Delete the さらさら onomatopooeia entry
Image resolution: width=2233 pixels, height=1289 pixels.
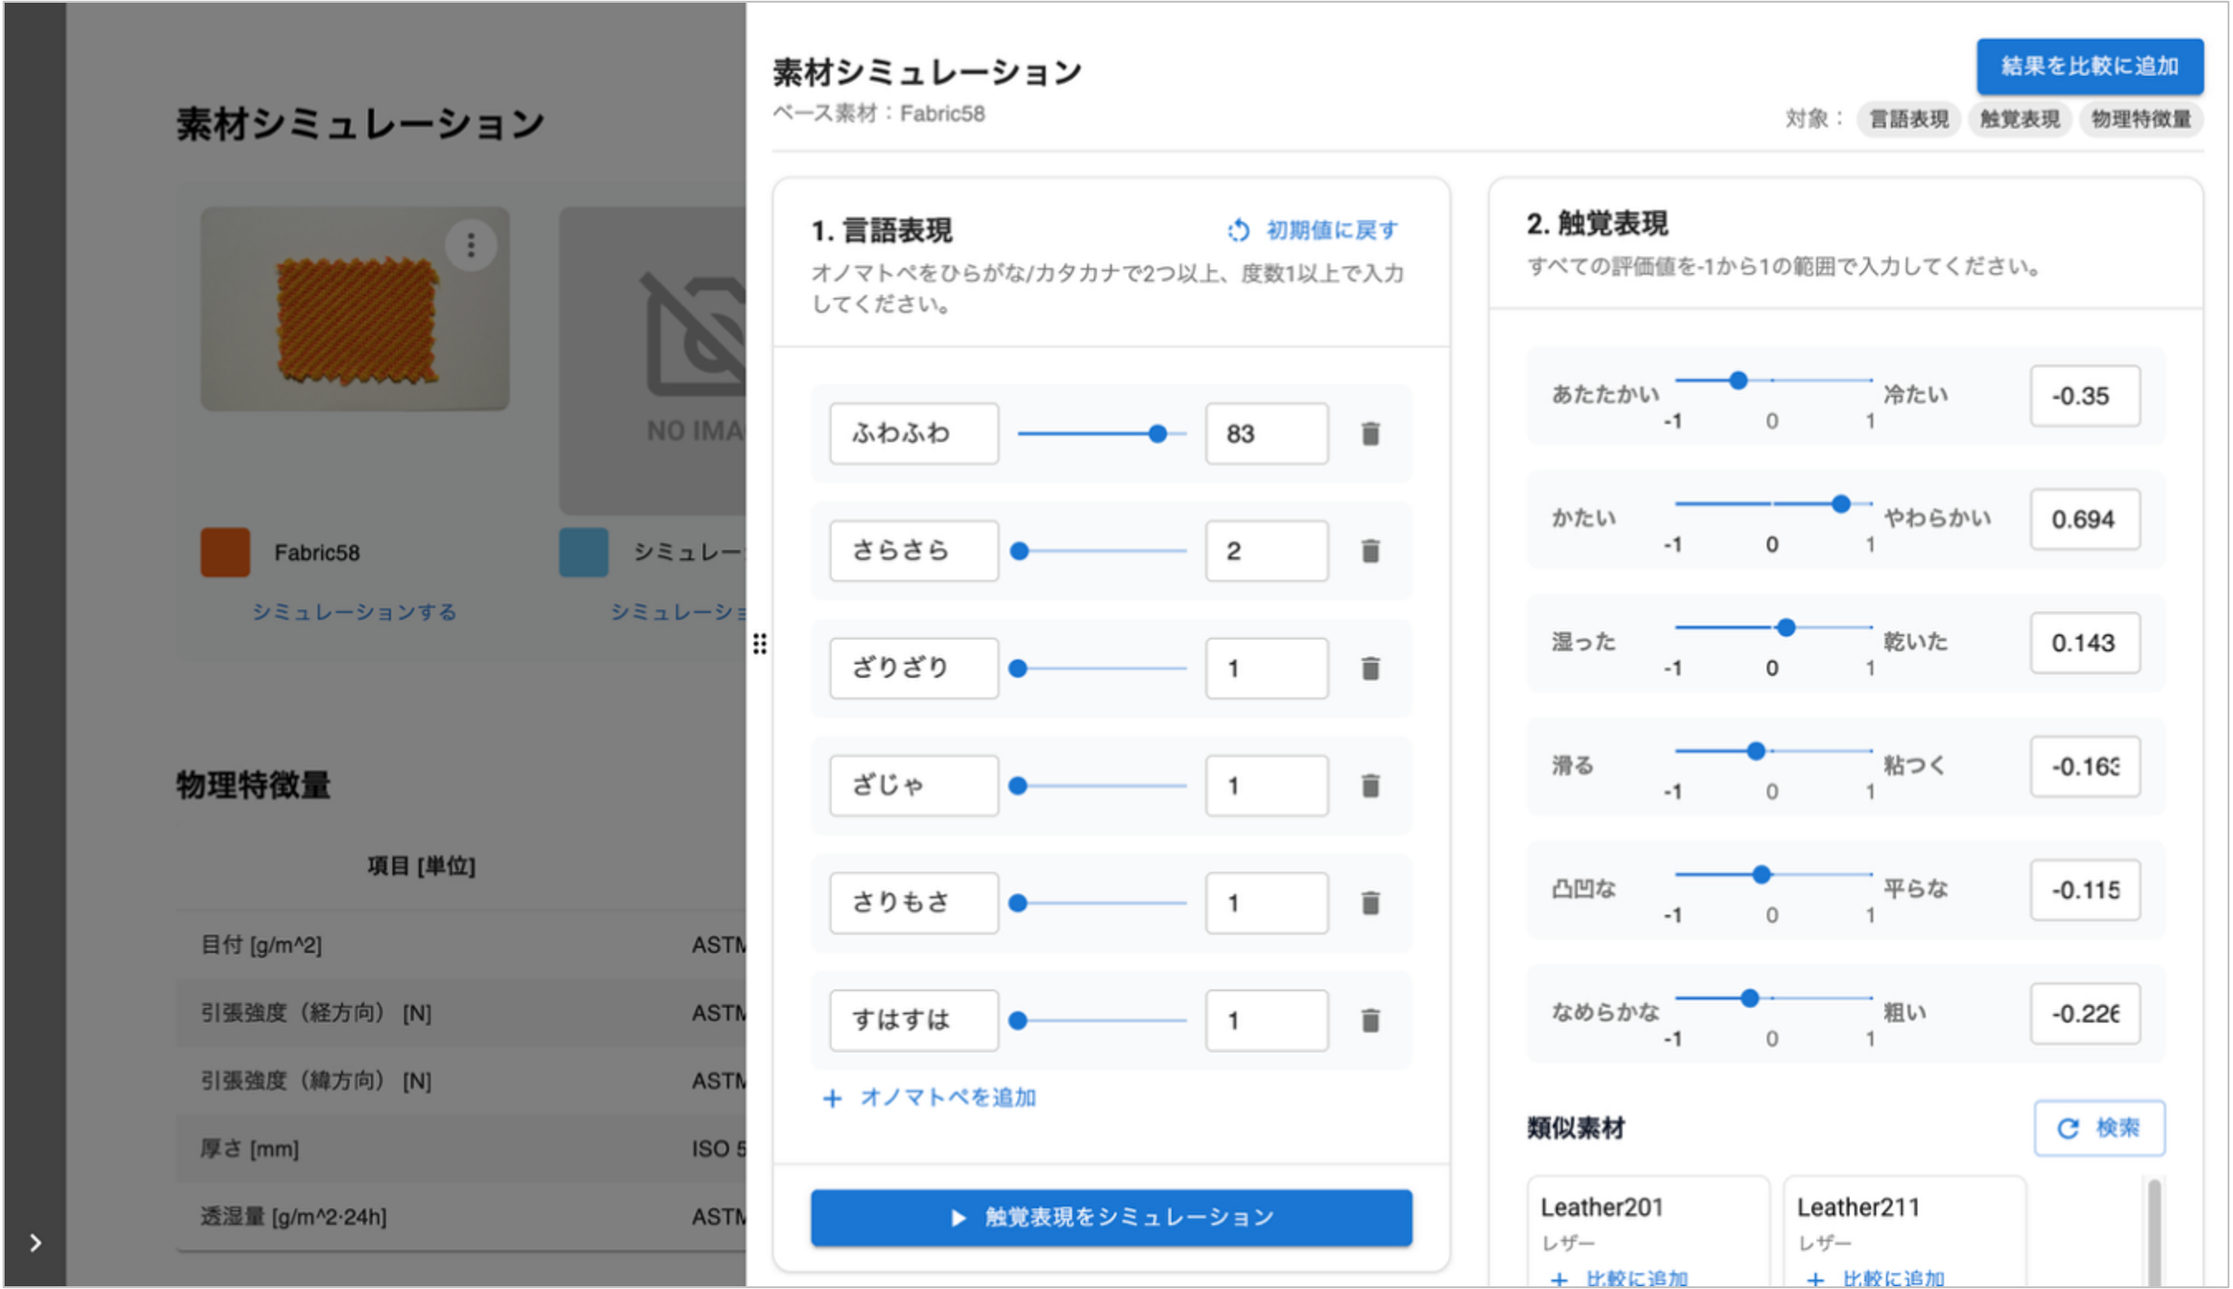point(1371,551)
